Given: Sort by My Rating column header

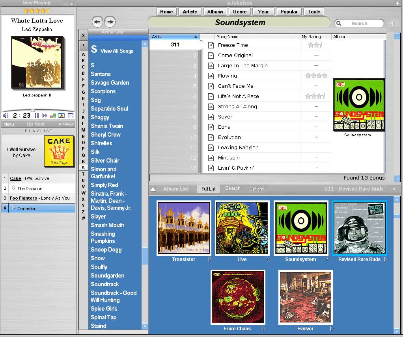Looking at the screenshot, I should (x=315, y=37).
